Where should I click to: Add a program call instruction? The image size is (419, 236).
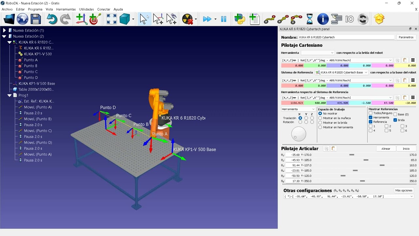(x=336, y=19)
